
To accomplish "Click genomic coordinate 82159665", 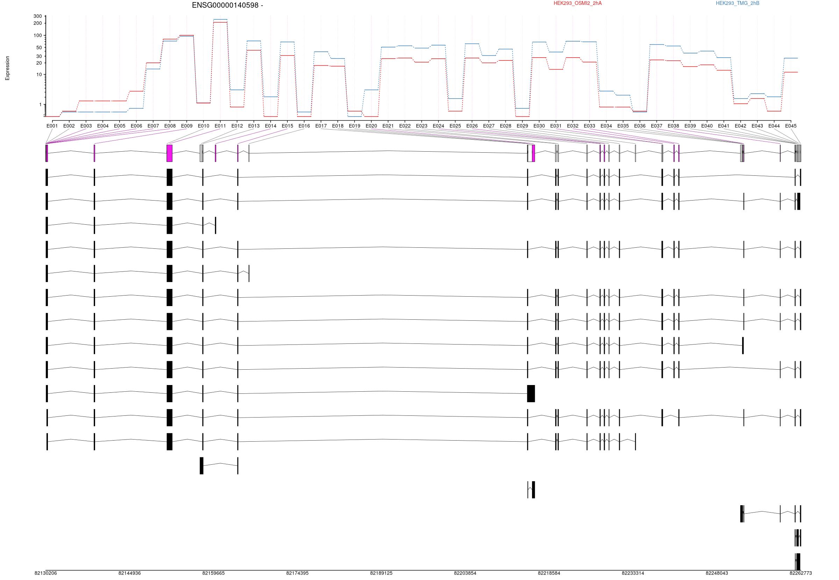I will coord(213,573).
